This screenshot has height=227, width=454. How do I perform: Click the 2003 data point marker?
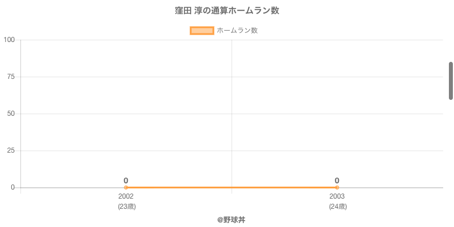coord(337,187)
